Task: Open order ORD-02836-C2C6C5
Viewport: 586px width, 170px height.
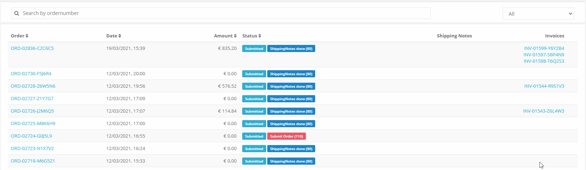Action: tap(32, 48)
